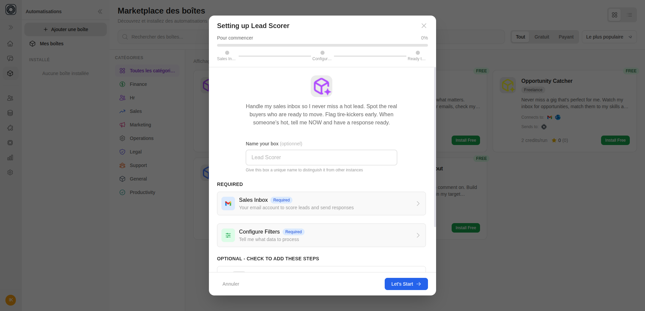Open the Home icon in the sidebar
The width and height of the screenshot is (645, 311).
(10, 44)
